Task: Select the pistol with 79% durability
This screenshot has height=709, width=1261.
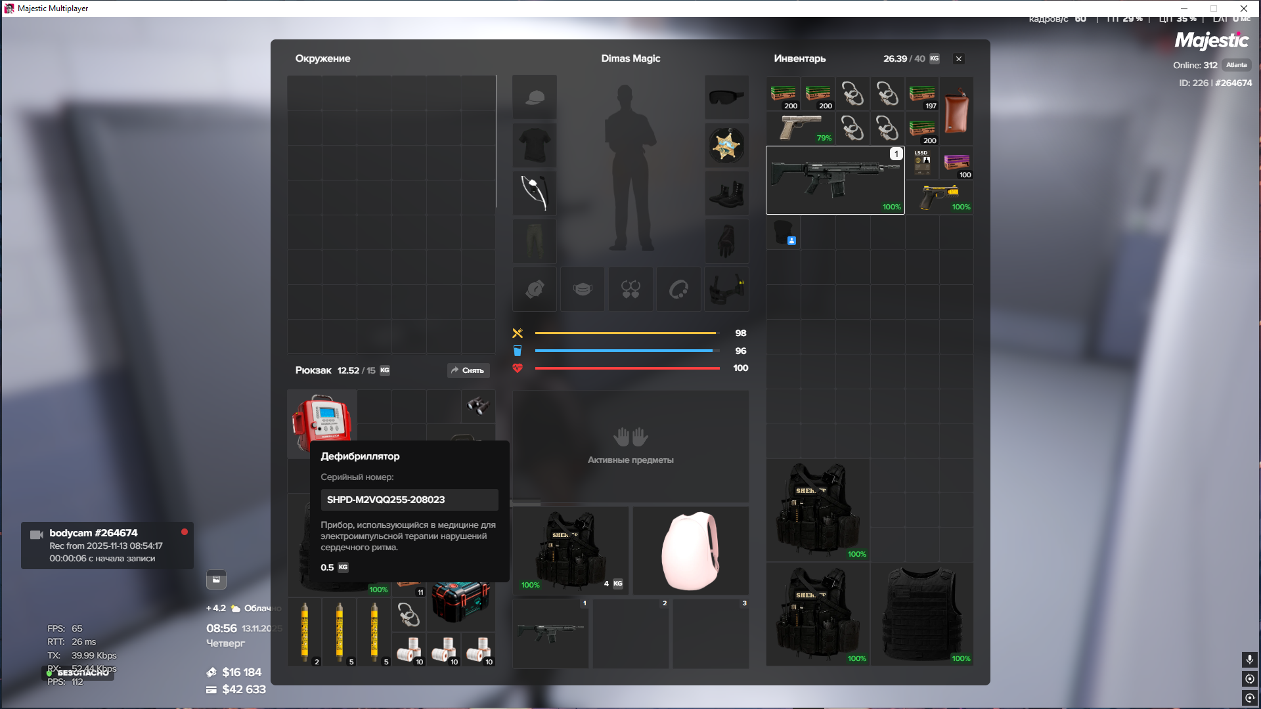Action: point(800,127)
